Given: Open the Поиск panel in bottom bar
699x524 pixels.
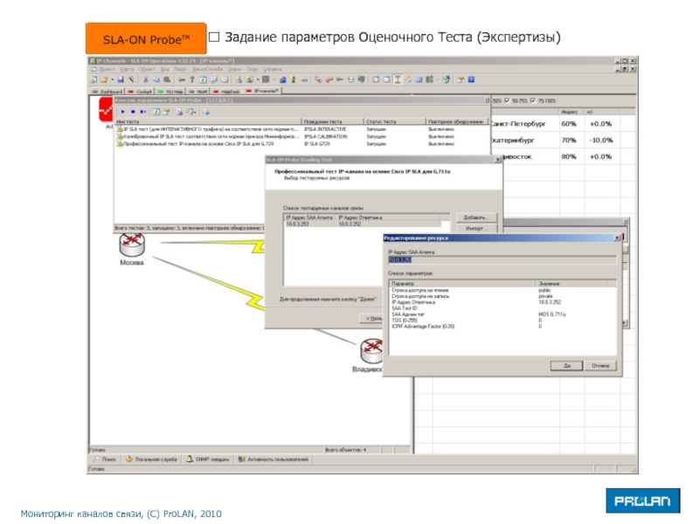Looking at the screenshot, I should 104,458.
